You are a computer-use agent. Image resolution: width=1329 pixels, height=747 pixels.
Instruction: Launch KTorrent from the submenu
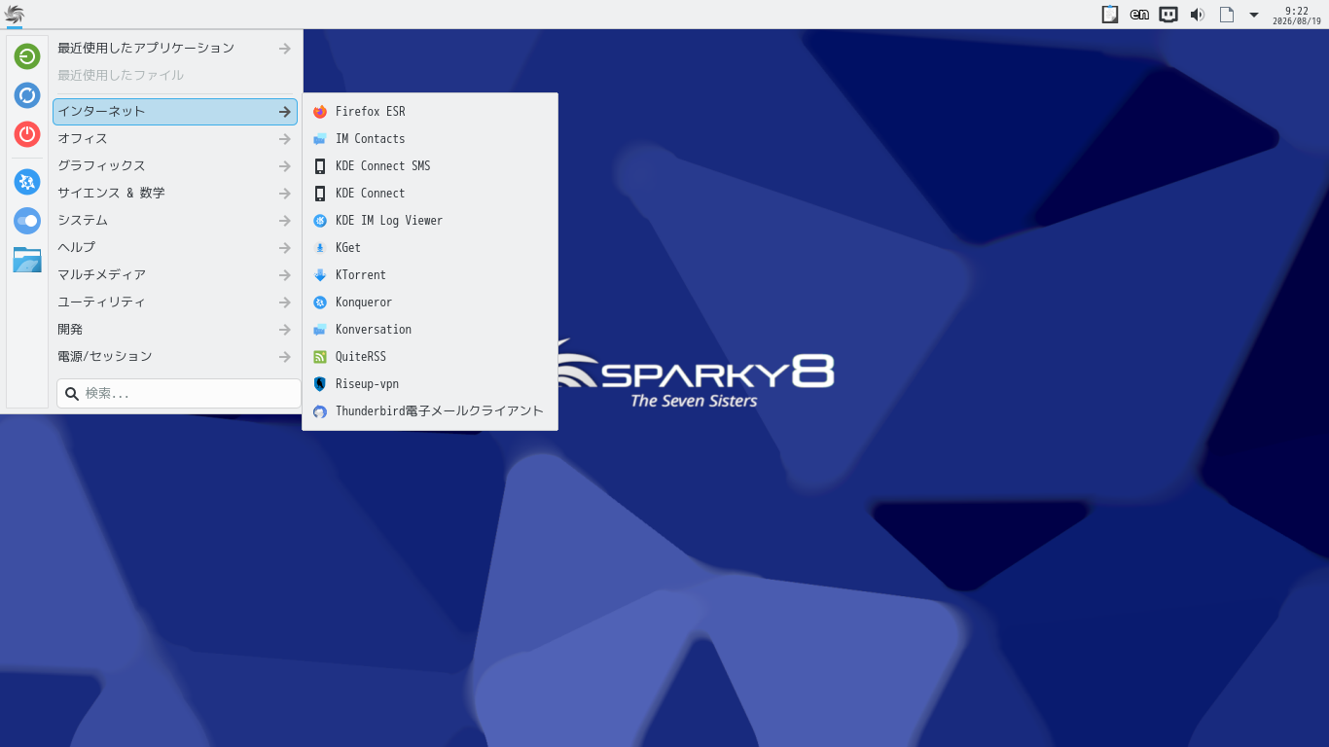430,275
